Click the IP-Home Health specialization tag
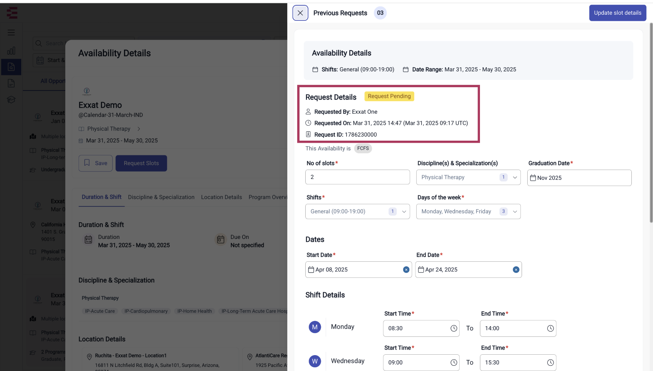The height and width of the screenshot is (371, 653). (x=195, y=311)
